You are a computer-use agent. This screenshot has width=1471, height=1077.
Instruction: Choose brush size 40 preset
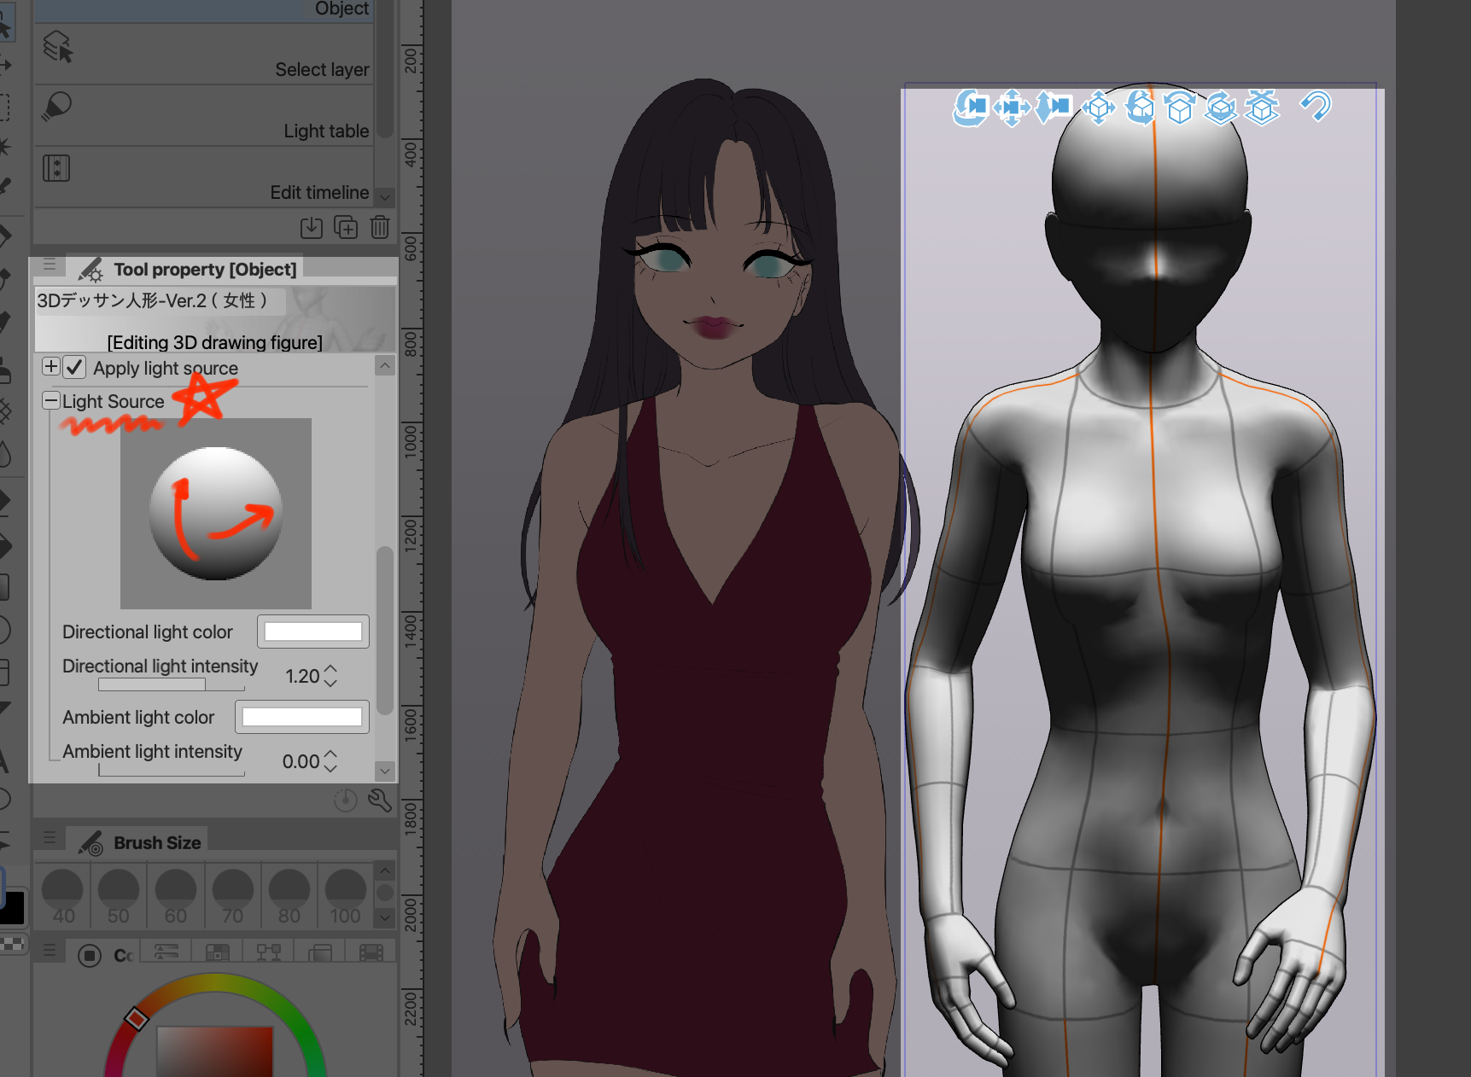tap(63, 896)
